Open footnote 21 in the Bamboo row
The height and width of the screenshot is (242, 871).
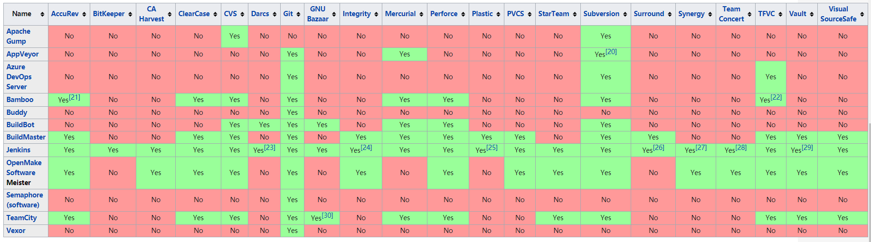(x=75, y=97)
